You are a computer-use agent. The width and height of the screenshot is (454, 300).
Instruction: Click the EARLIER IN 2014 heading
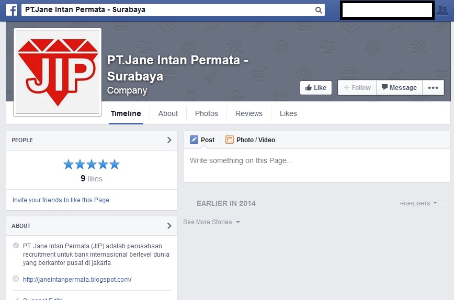click(x=226, y=203)
